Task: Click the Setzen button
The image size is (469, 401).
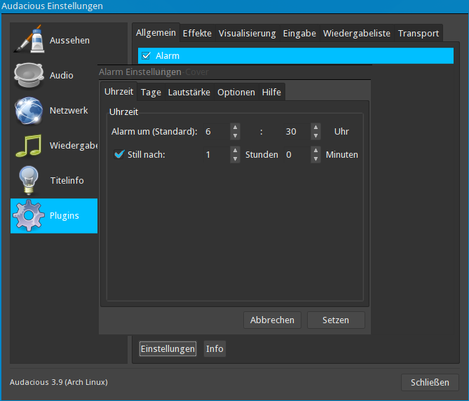Action: pos(336,320)
